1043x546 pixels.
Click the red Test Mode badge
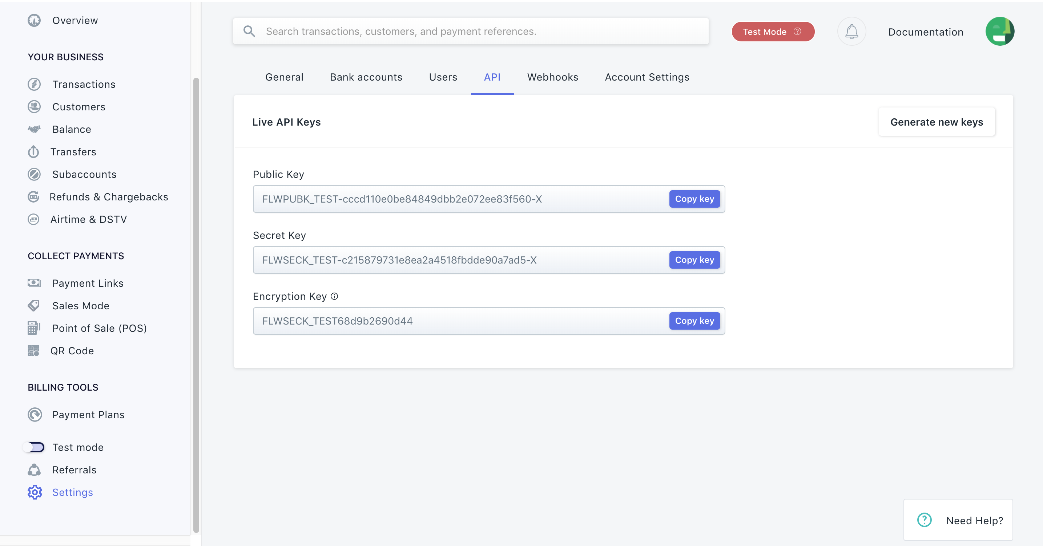(773, 32)
